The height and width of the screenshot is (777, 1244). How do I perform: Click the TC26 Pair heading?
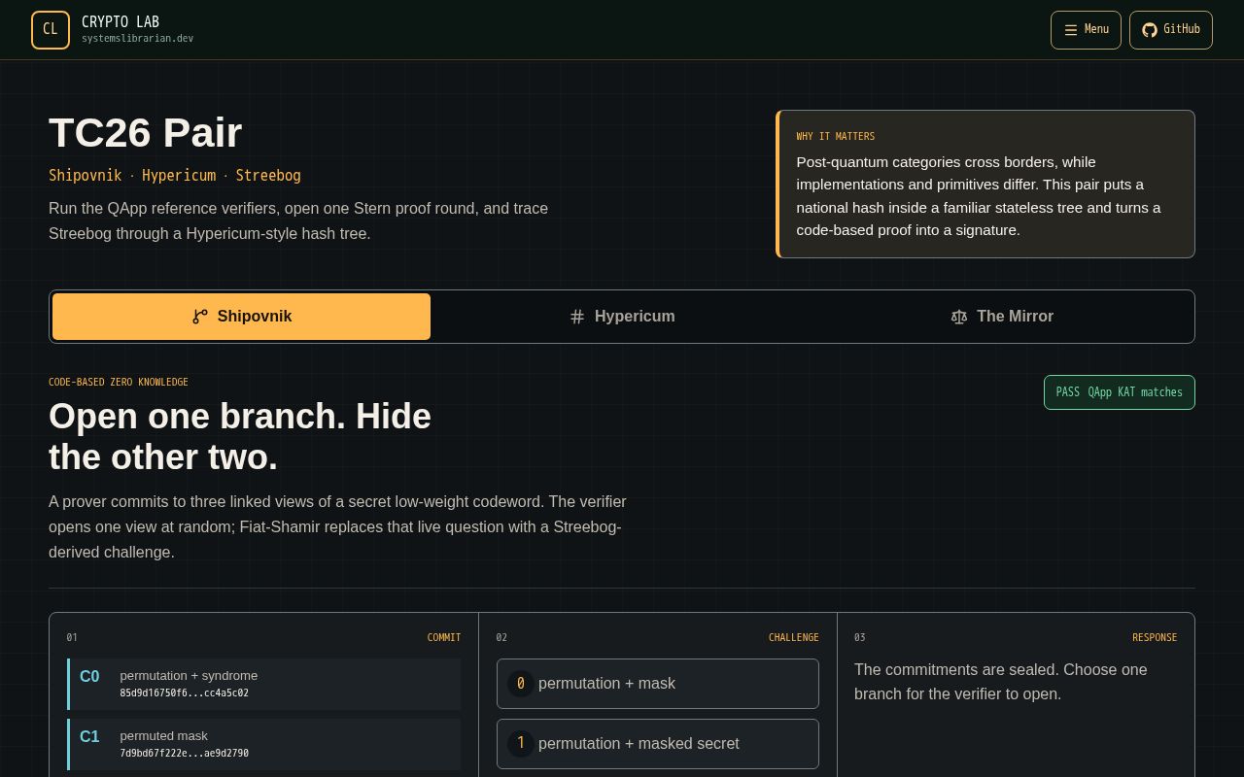[146, 133]
